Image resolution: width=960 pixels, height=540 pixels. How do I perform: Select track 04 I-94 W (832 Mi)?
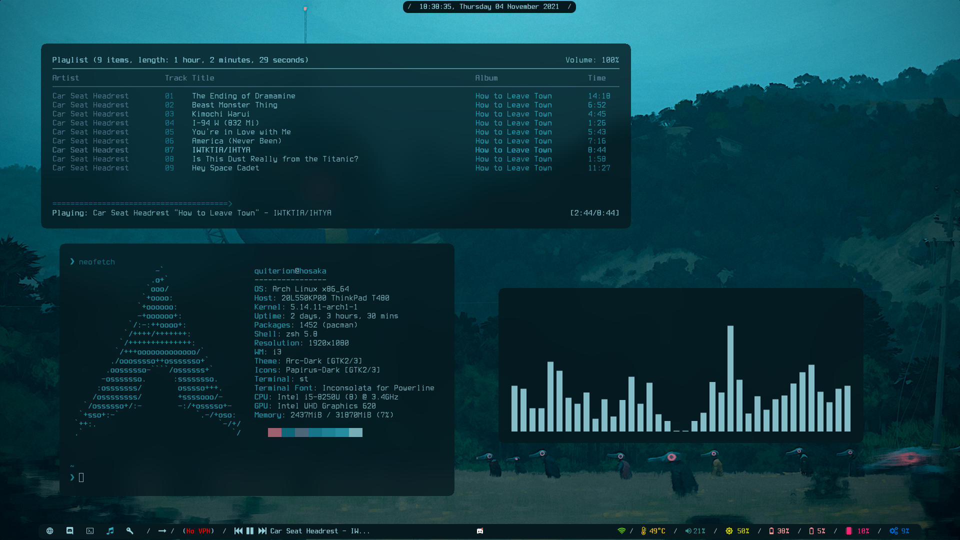coord(335,123)
